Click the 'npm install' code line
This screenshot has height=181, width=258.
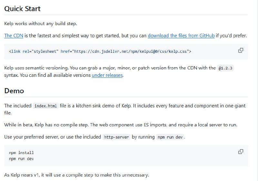[21, 153]
